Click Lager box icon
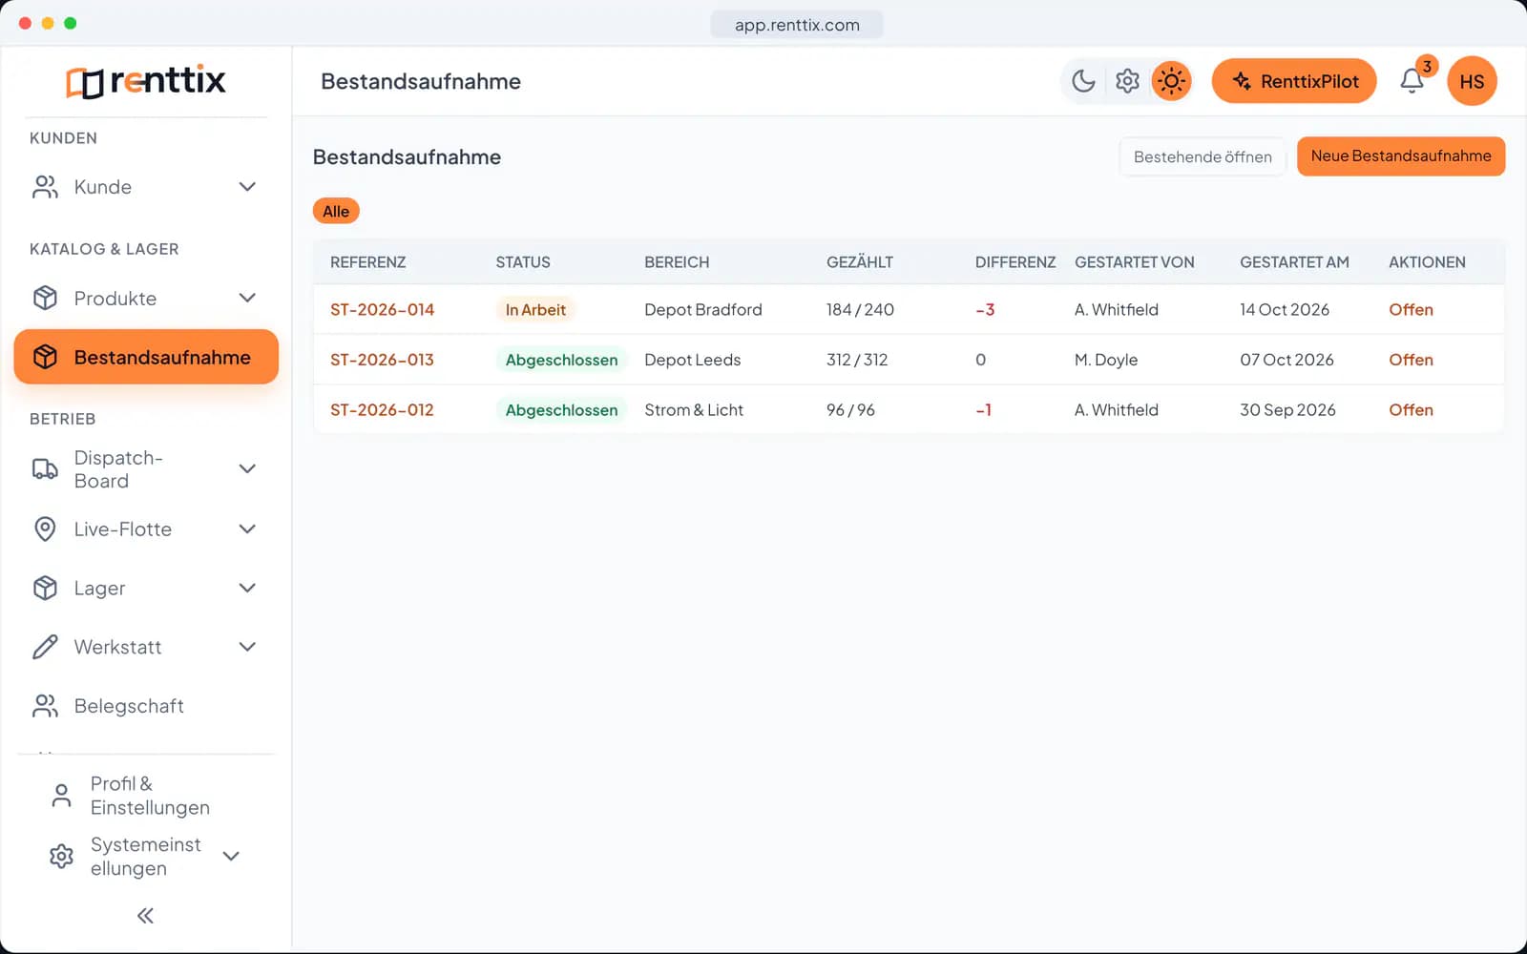 point(45,589)
